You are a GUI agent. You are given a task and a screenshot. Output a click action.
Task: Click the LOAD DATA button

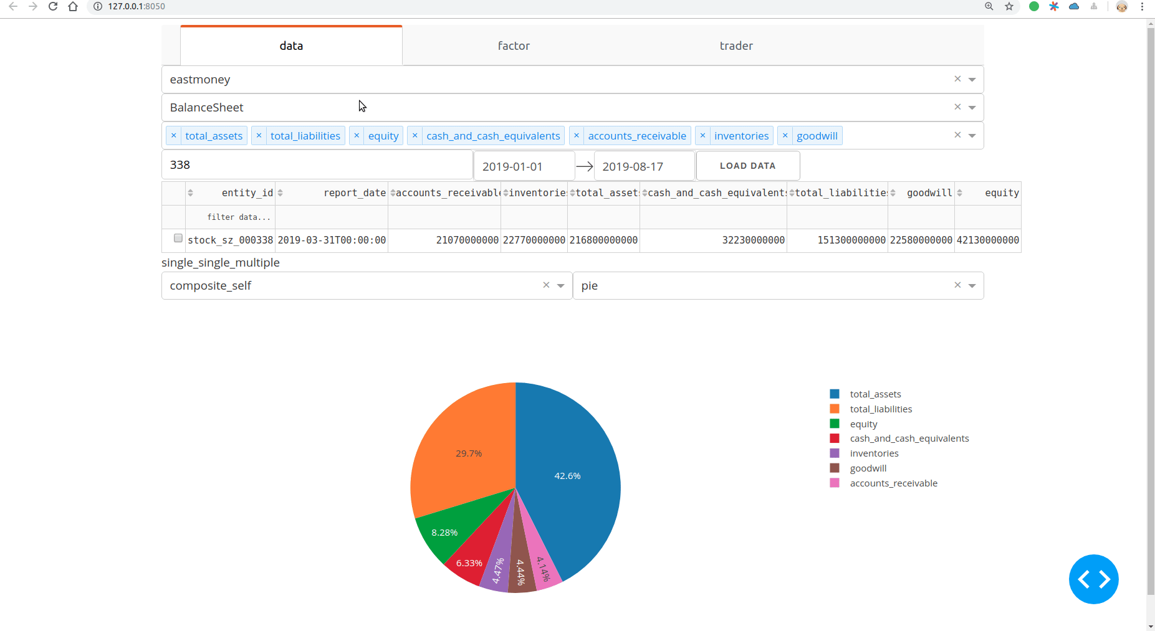(748, 166)
